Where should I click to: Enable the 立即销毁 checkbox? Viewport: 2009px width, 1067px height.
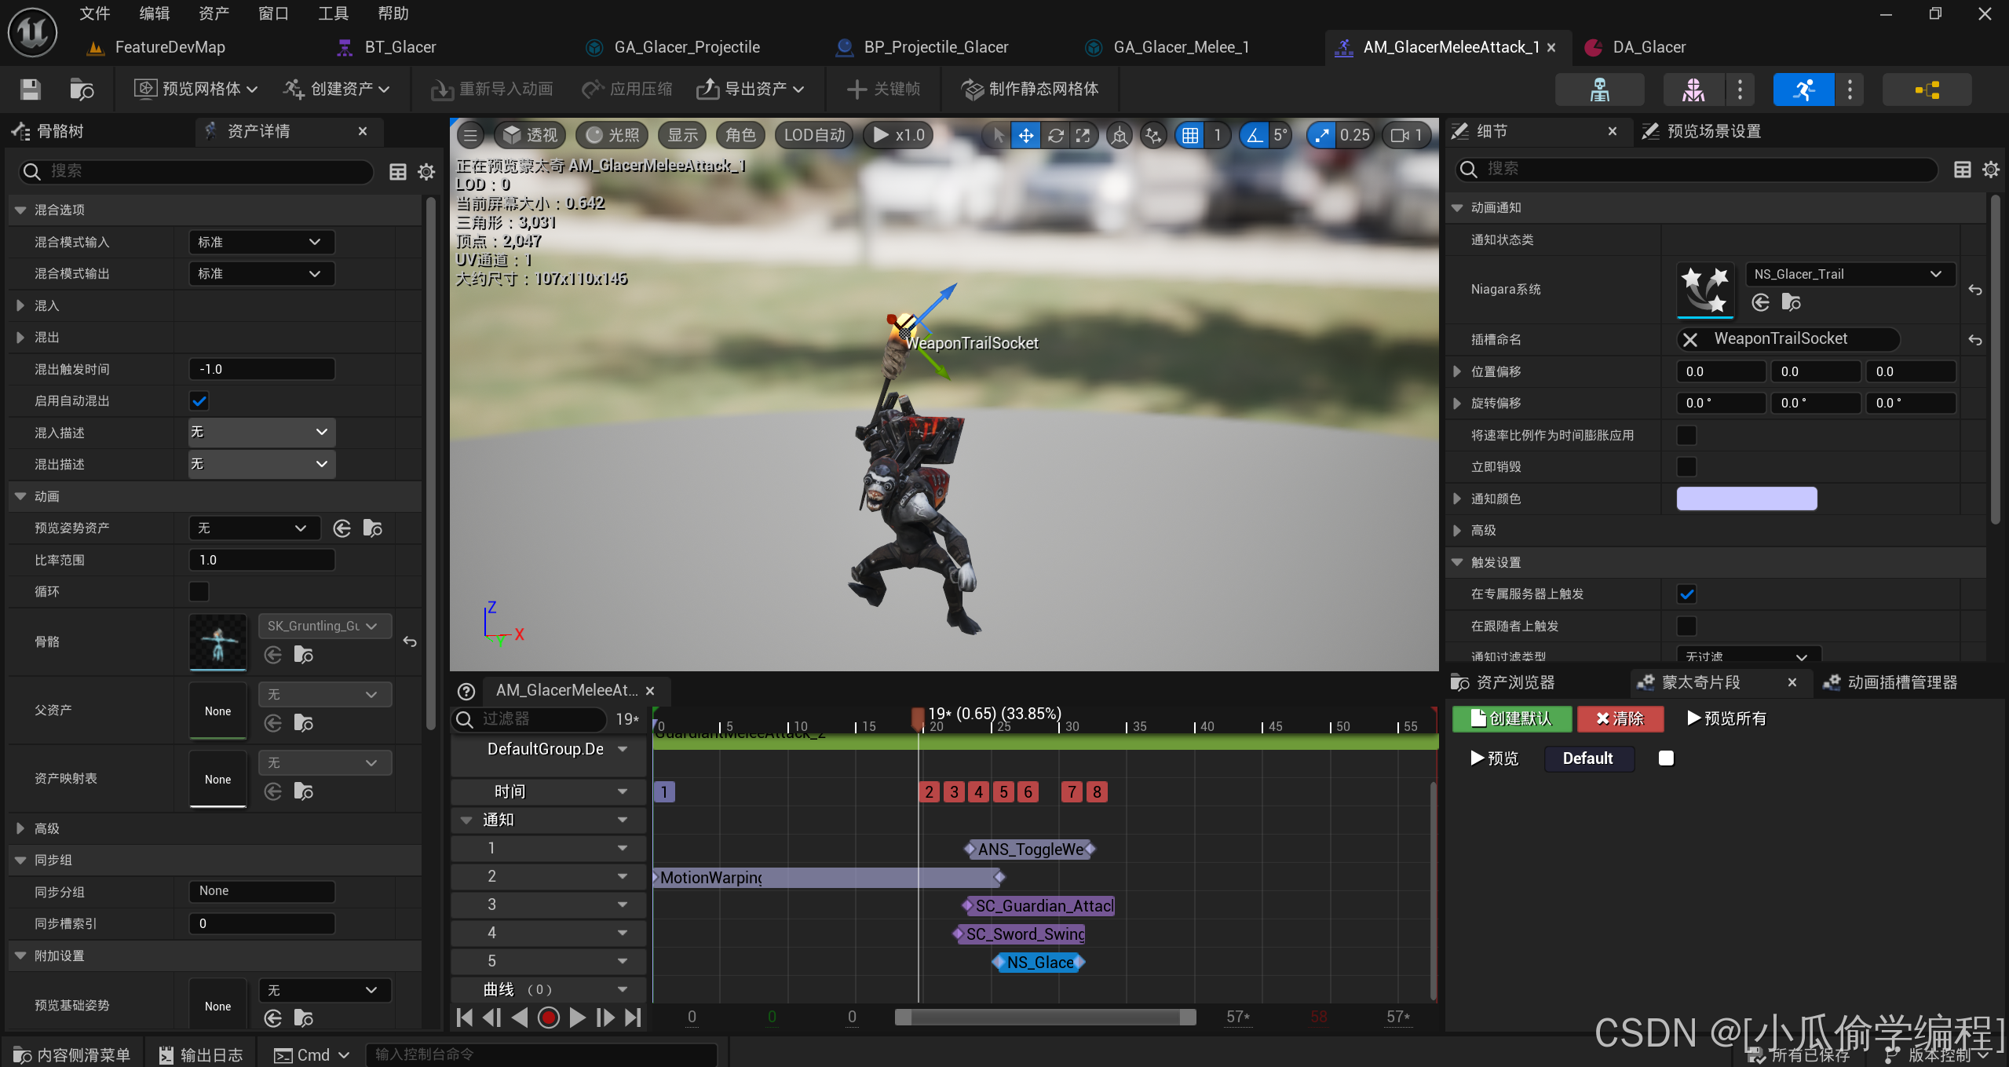1686,466
